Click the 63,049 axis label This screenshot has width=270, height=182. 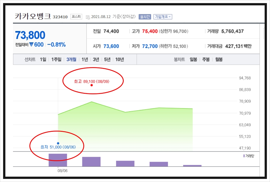point(245,125)
